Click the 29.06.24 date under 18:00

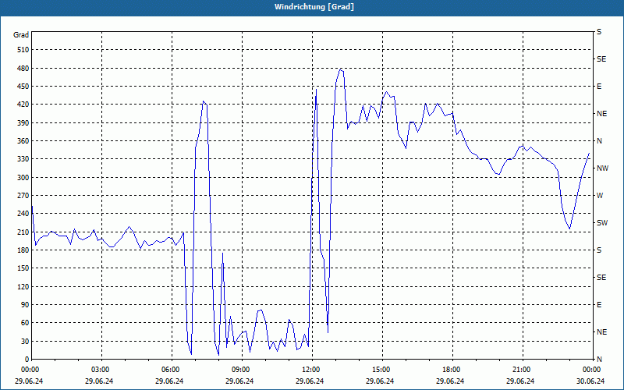pos(450,381)
